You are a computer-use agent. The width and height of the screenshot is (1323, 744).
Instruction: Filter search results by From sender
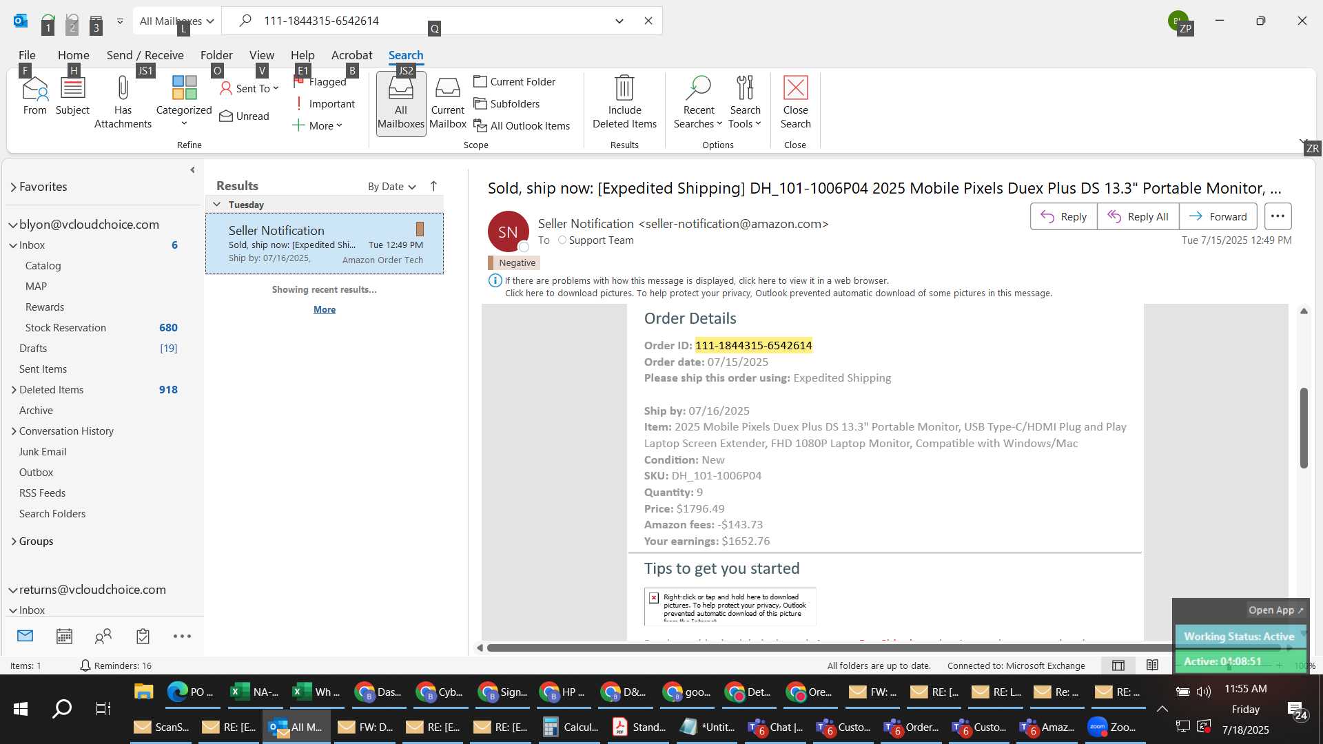(34, 96)
